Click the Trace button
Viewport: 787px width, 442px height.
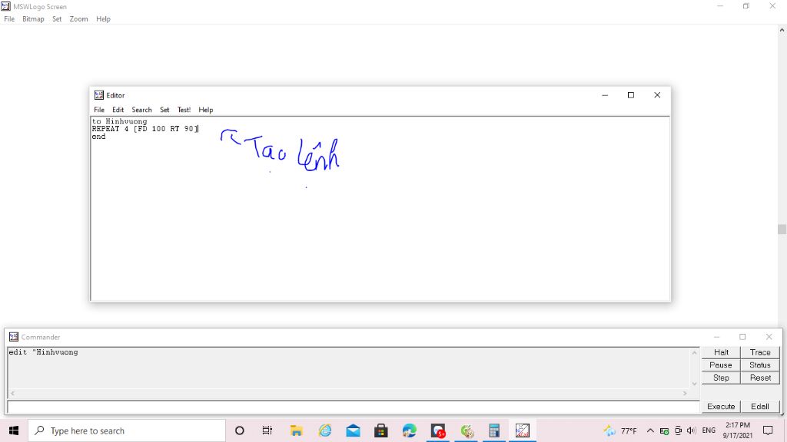(x=760, y=352)
